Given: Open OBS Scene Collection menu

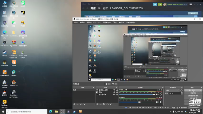Looking at the screenshot, I should pos(107,23).
